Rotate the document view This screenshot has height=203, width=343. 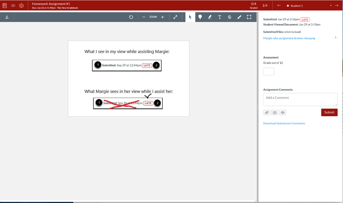(x=131, y=17)
